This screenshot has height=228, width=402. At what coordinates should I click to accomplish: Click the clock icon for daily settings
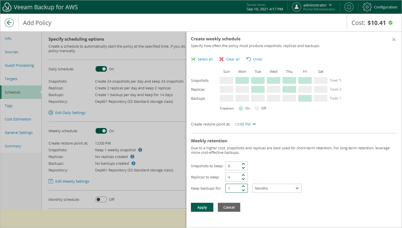point(51,113)
